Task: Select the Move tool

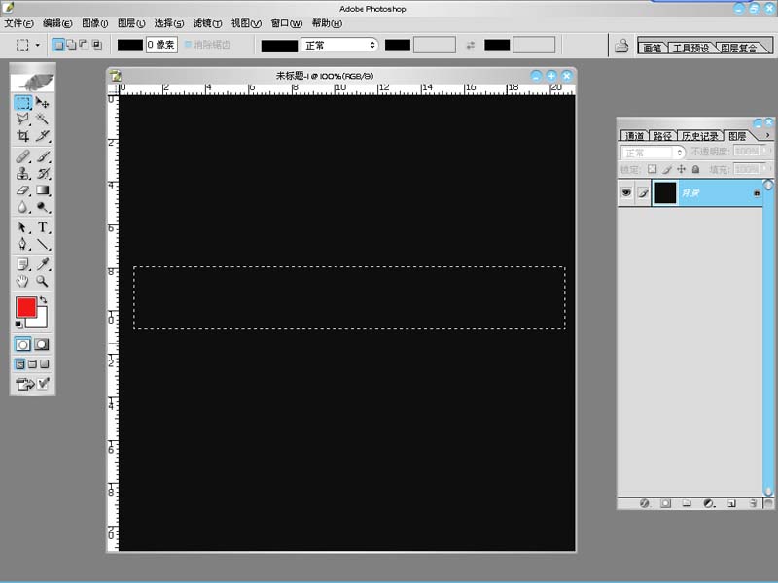Action: click(43, 102)
